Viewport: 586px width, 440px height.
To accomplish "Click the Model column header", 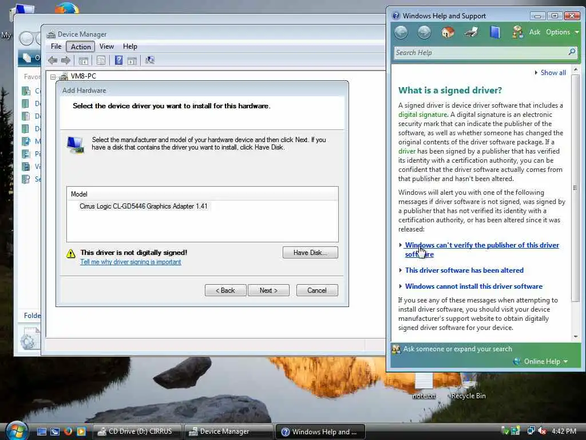I will pyautogui.click(x=202, y=194).
